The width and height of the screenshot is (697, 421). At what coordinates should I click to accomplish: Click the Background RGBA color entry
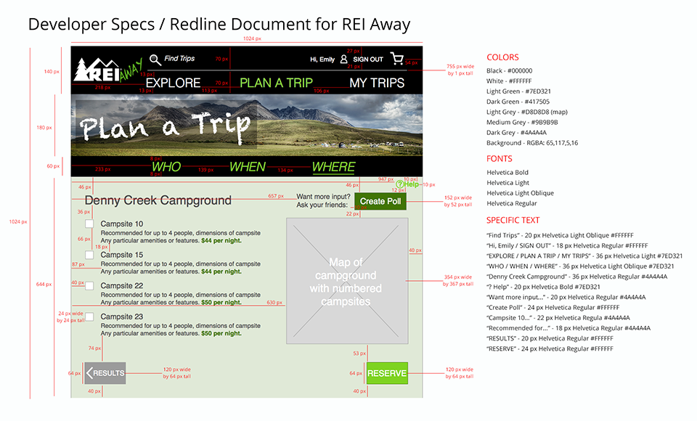point(532,143)
